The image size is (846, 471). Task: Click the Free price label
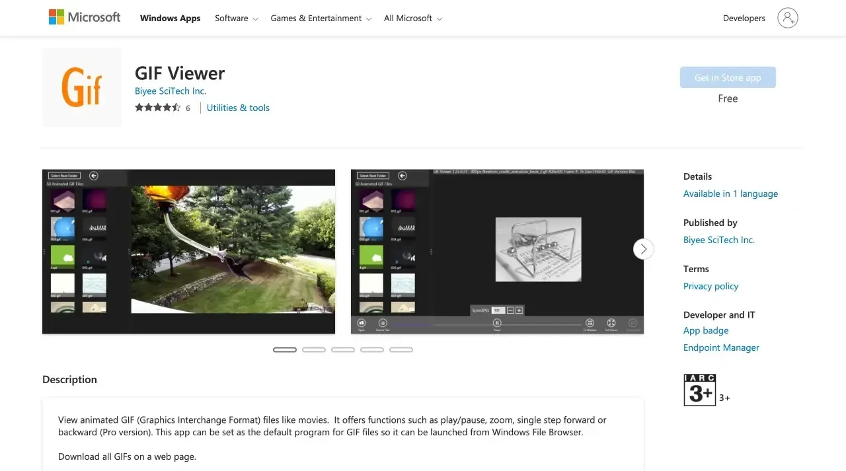click(x=728, y=98)
